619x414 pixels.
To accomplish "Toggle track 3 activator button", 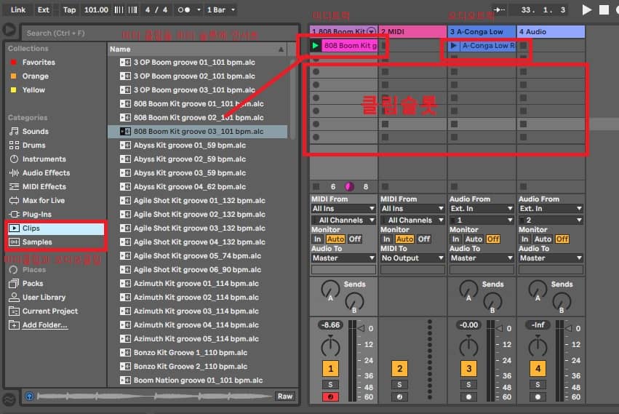I will point(468,369).
